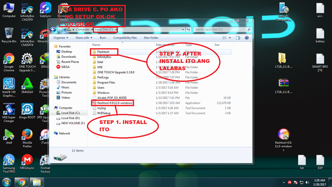Image resolution: width=332 pixels, height=187 pixels.
Task: Open the Organize dropdown menu
Action: pos(61,38)
